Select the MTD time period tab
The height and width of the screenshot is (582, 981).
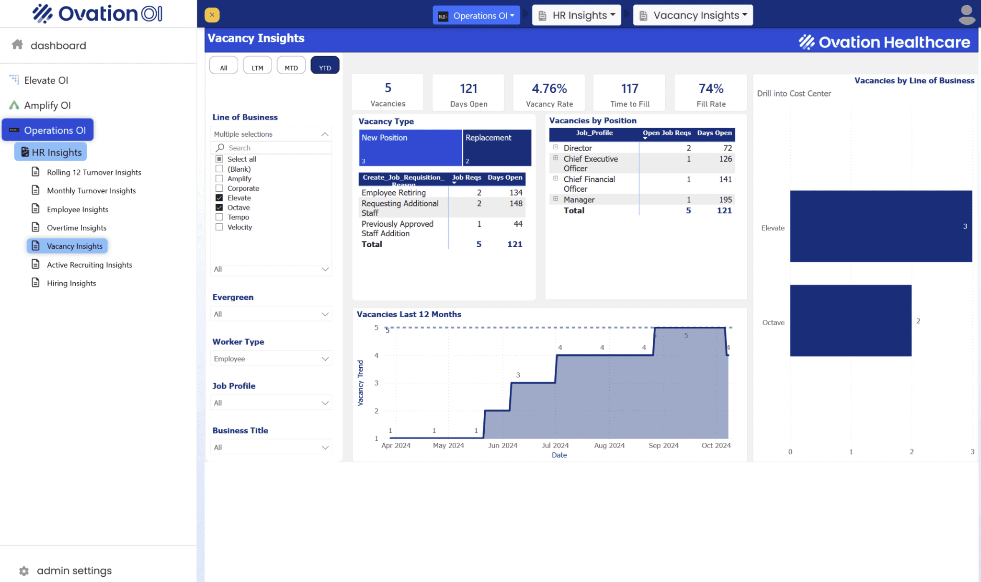pyautogui.click(x=291, y=66)
